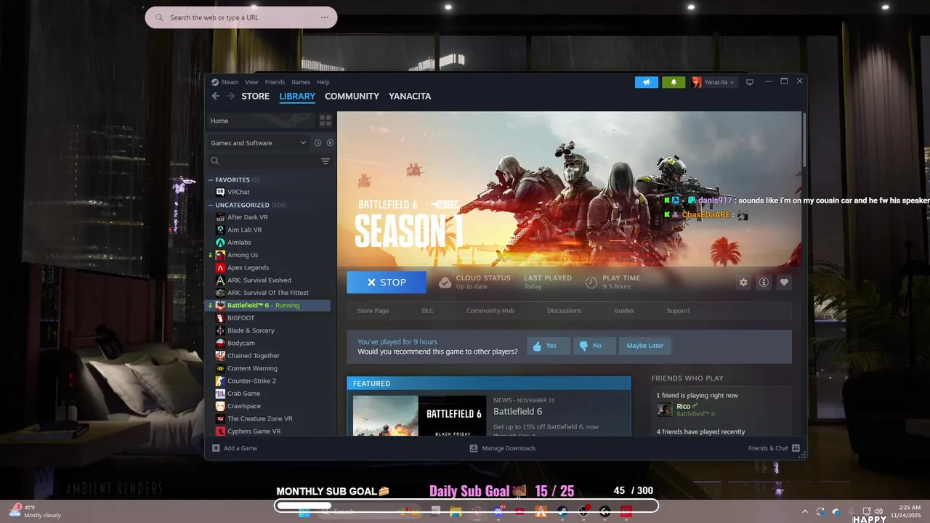The height and width of the screenshot is (523, 930).
Task: Open the blue megaphone announcements button
Action: point(646,82)
